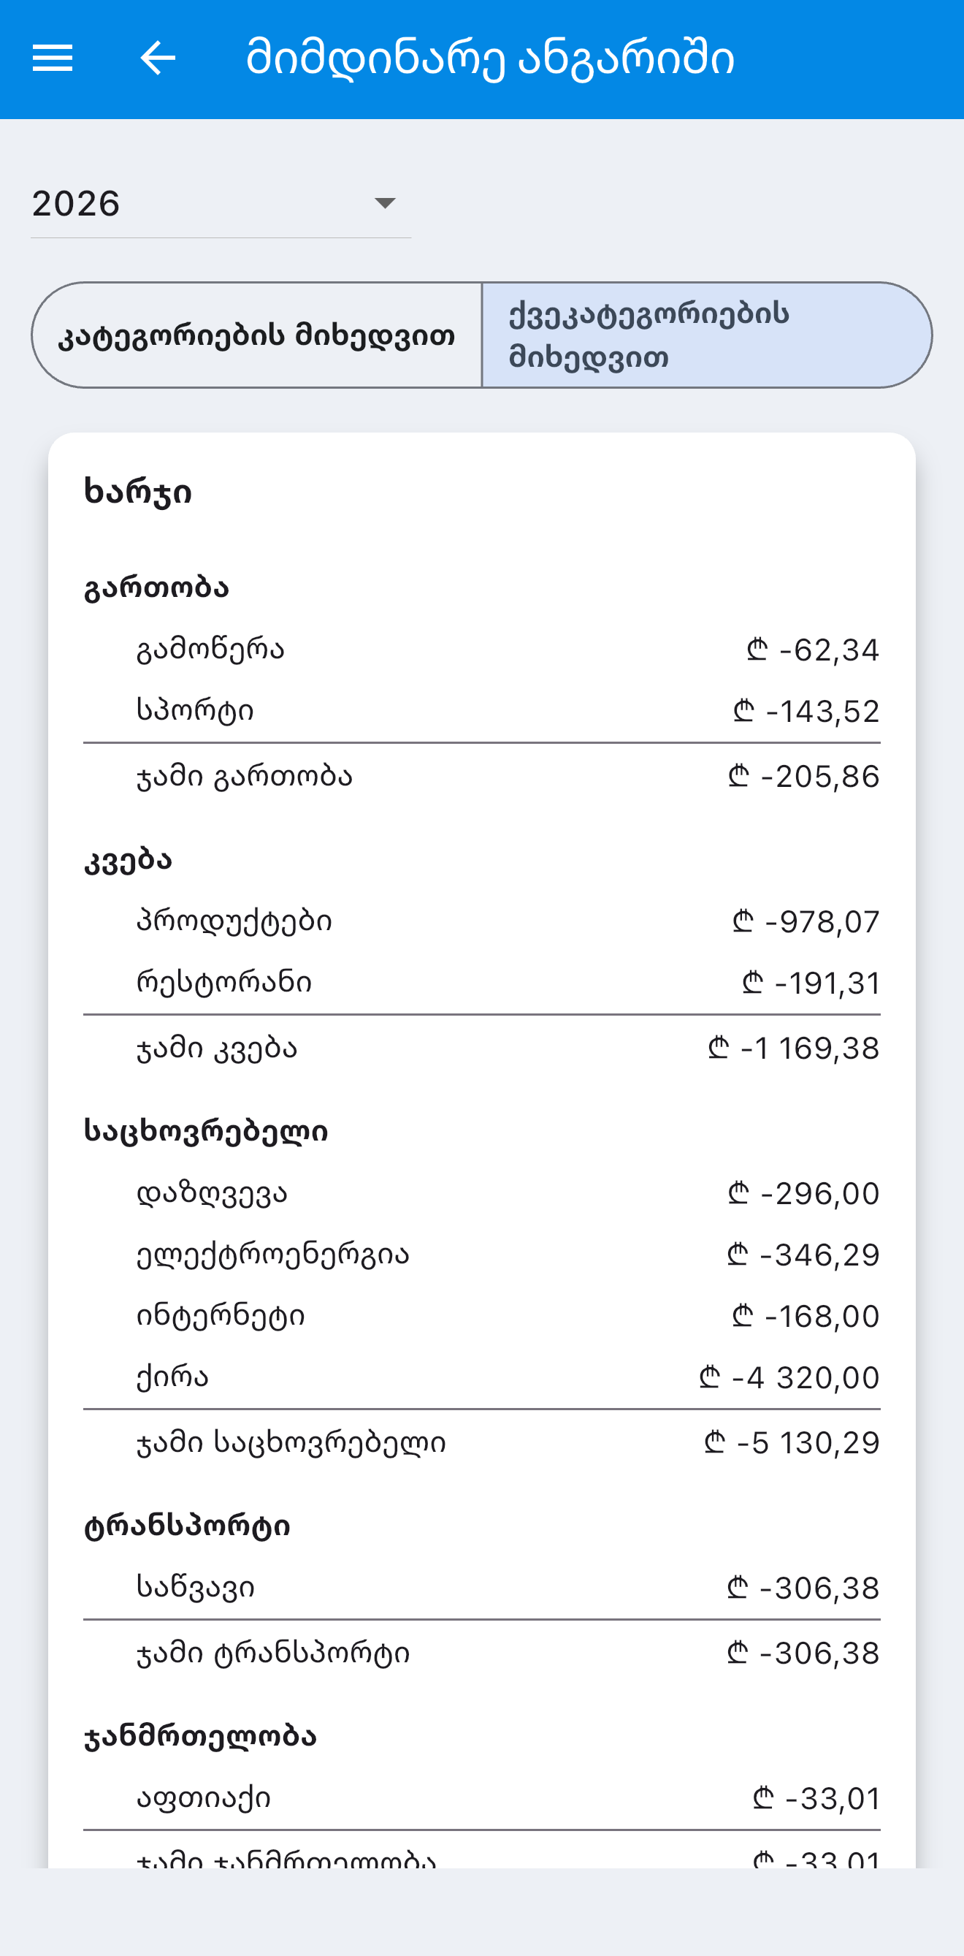Click the ხარჯი section heading
Screen dimensions: 964x1956
point(137,492)
